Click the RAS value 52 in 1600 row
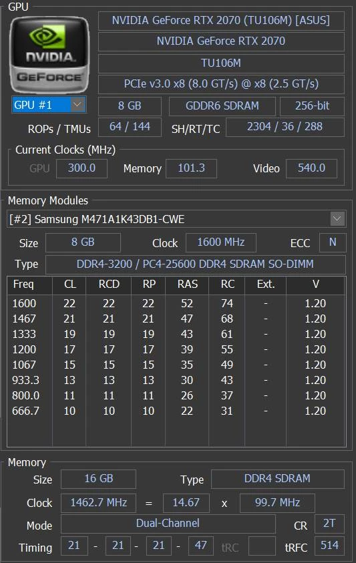The height and width of the screenshot is (563, 356). (187, 304)
